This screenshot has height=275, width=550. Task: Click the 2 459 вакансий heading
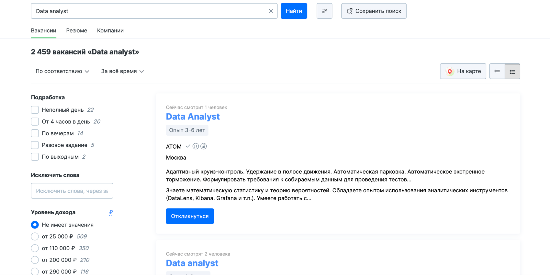coord(85,52)
